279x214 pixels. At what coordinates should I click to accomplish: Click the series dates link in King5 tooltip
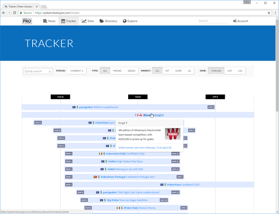[x=145, y=148]
